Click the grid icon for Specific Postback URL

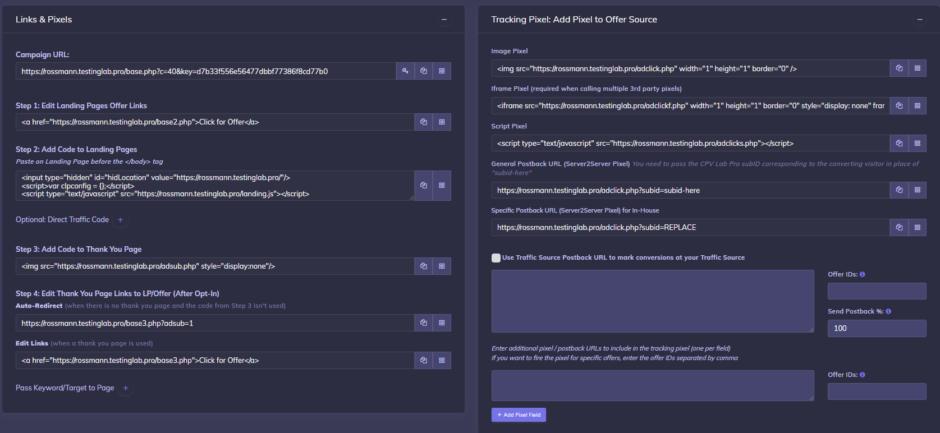pos(918,227)
